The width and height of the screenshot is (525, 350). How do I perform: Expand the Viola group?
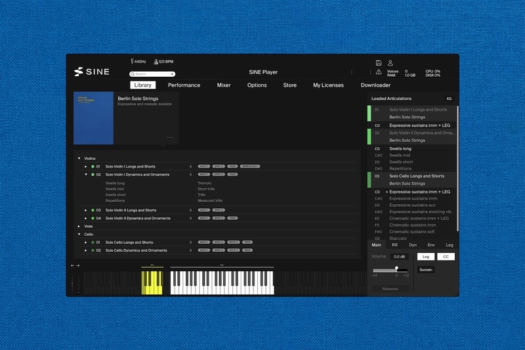(79, 227)
